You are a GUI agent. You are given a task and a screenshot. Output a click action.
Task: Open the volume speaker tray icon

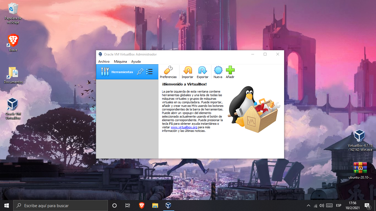322,206
